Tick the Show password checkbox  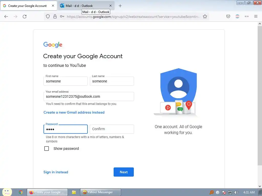pos(47,149)
